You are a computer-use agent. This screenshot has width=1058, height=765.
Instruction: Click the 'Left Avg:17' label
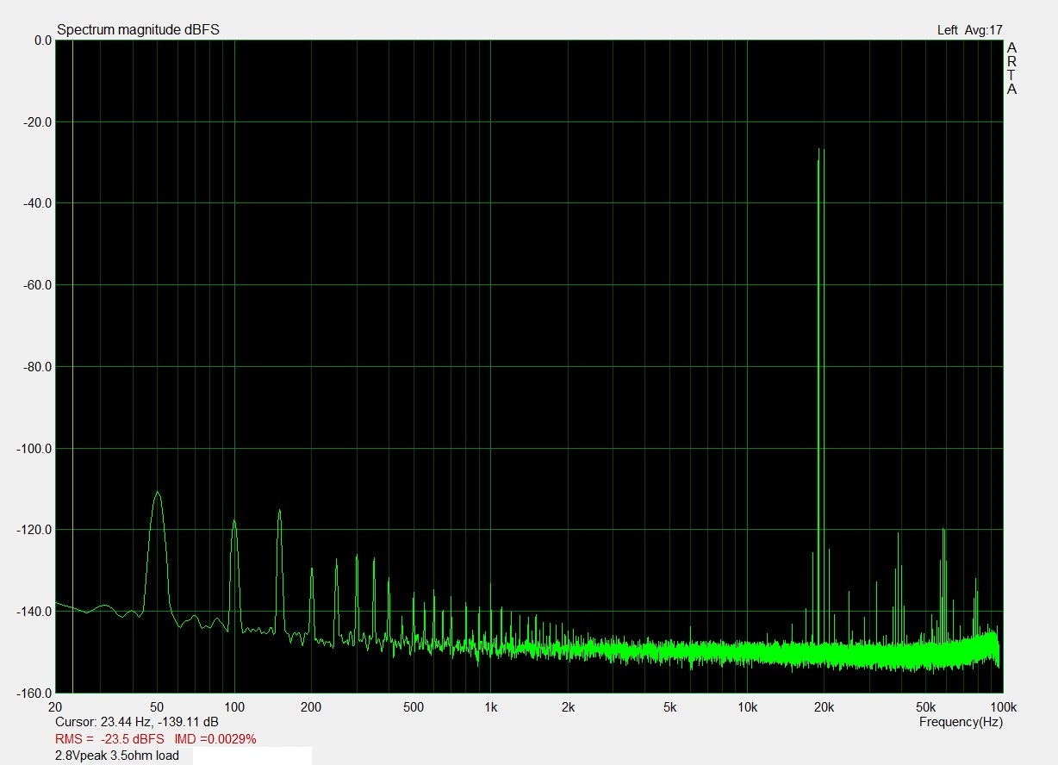click(969, 29)
